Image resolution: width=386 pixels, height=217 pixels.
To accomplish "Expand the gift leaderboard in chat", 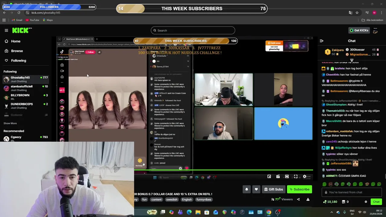I will click(352, 60).
